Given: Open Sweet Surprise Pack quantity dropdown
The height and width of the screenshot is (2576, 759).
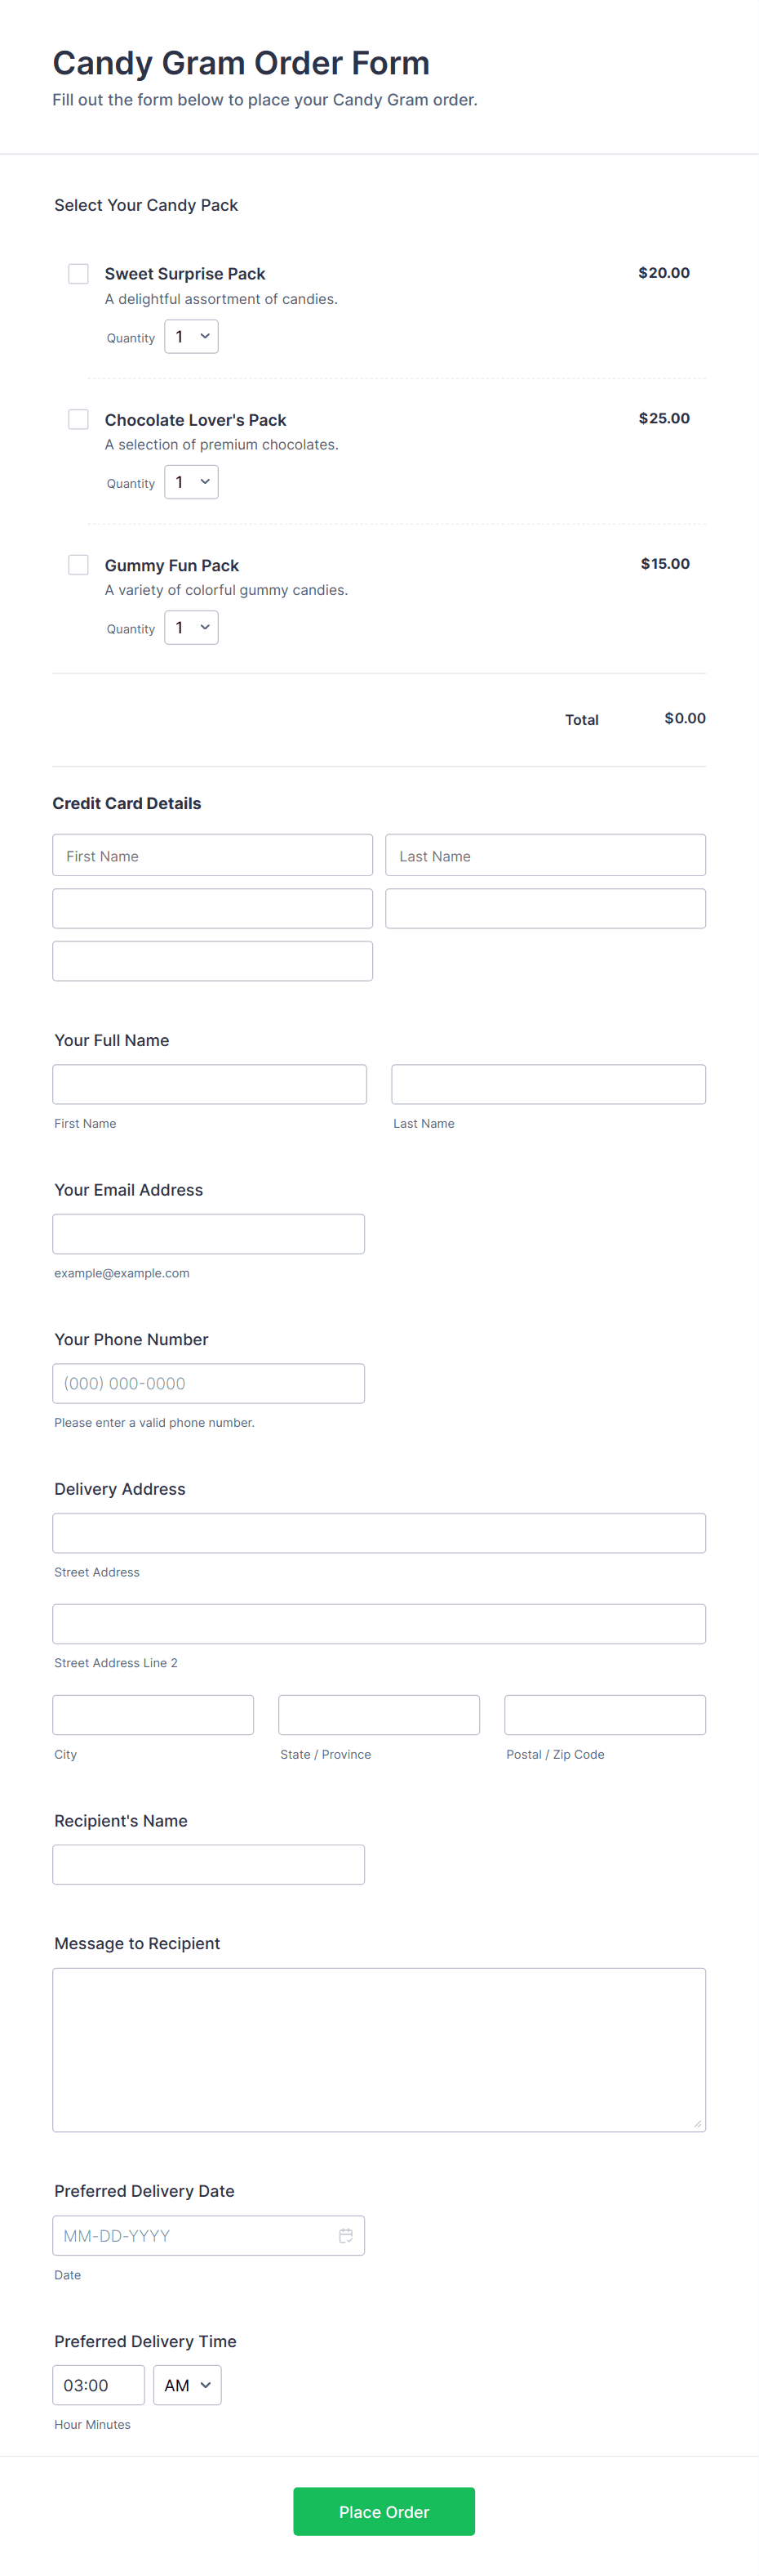Looking at the screenshot, I should click(191, 337).
